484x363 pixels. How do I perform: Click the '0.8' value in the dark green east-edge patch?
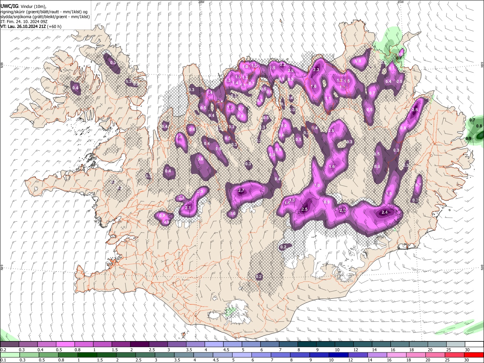(479, 126)
